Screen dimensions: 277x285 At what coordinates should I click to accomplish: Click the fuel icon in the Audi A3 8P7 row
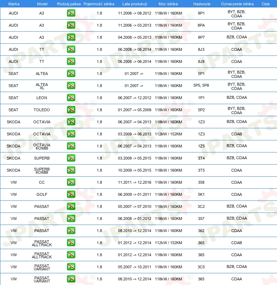pos(71,37)
